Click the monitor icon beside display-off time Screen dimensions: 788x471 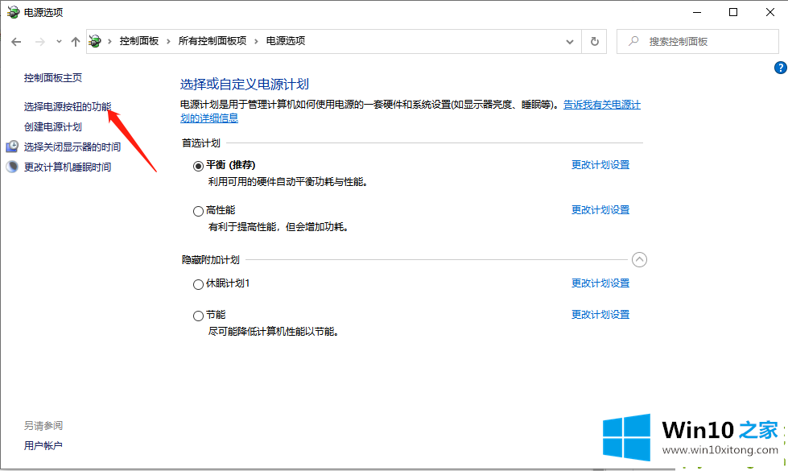pos(12,147)
